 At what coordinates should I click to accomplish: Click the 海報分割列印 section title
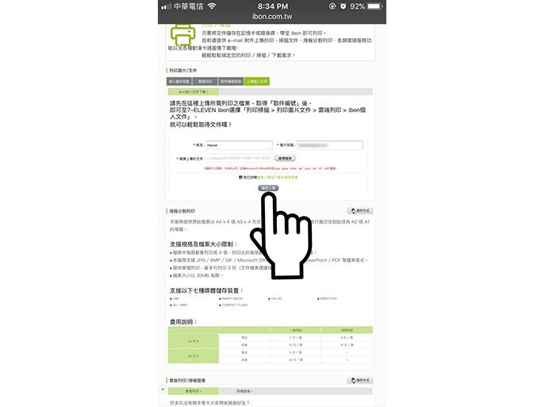click(182, 211)
